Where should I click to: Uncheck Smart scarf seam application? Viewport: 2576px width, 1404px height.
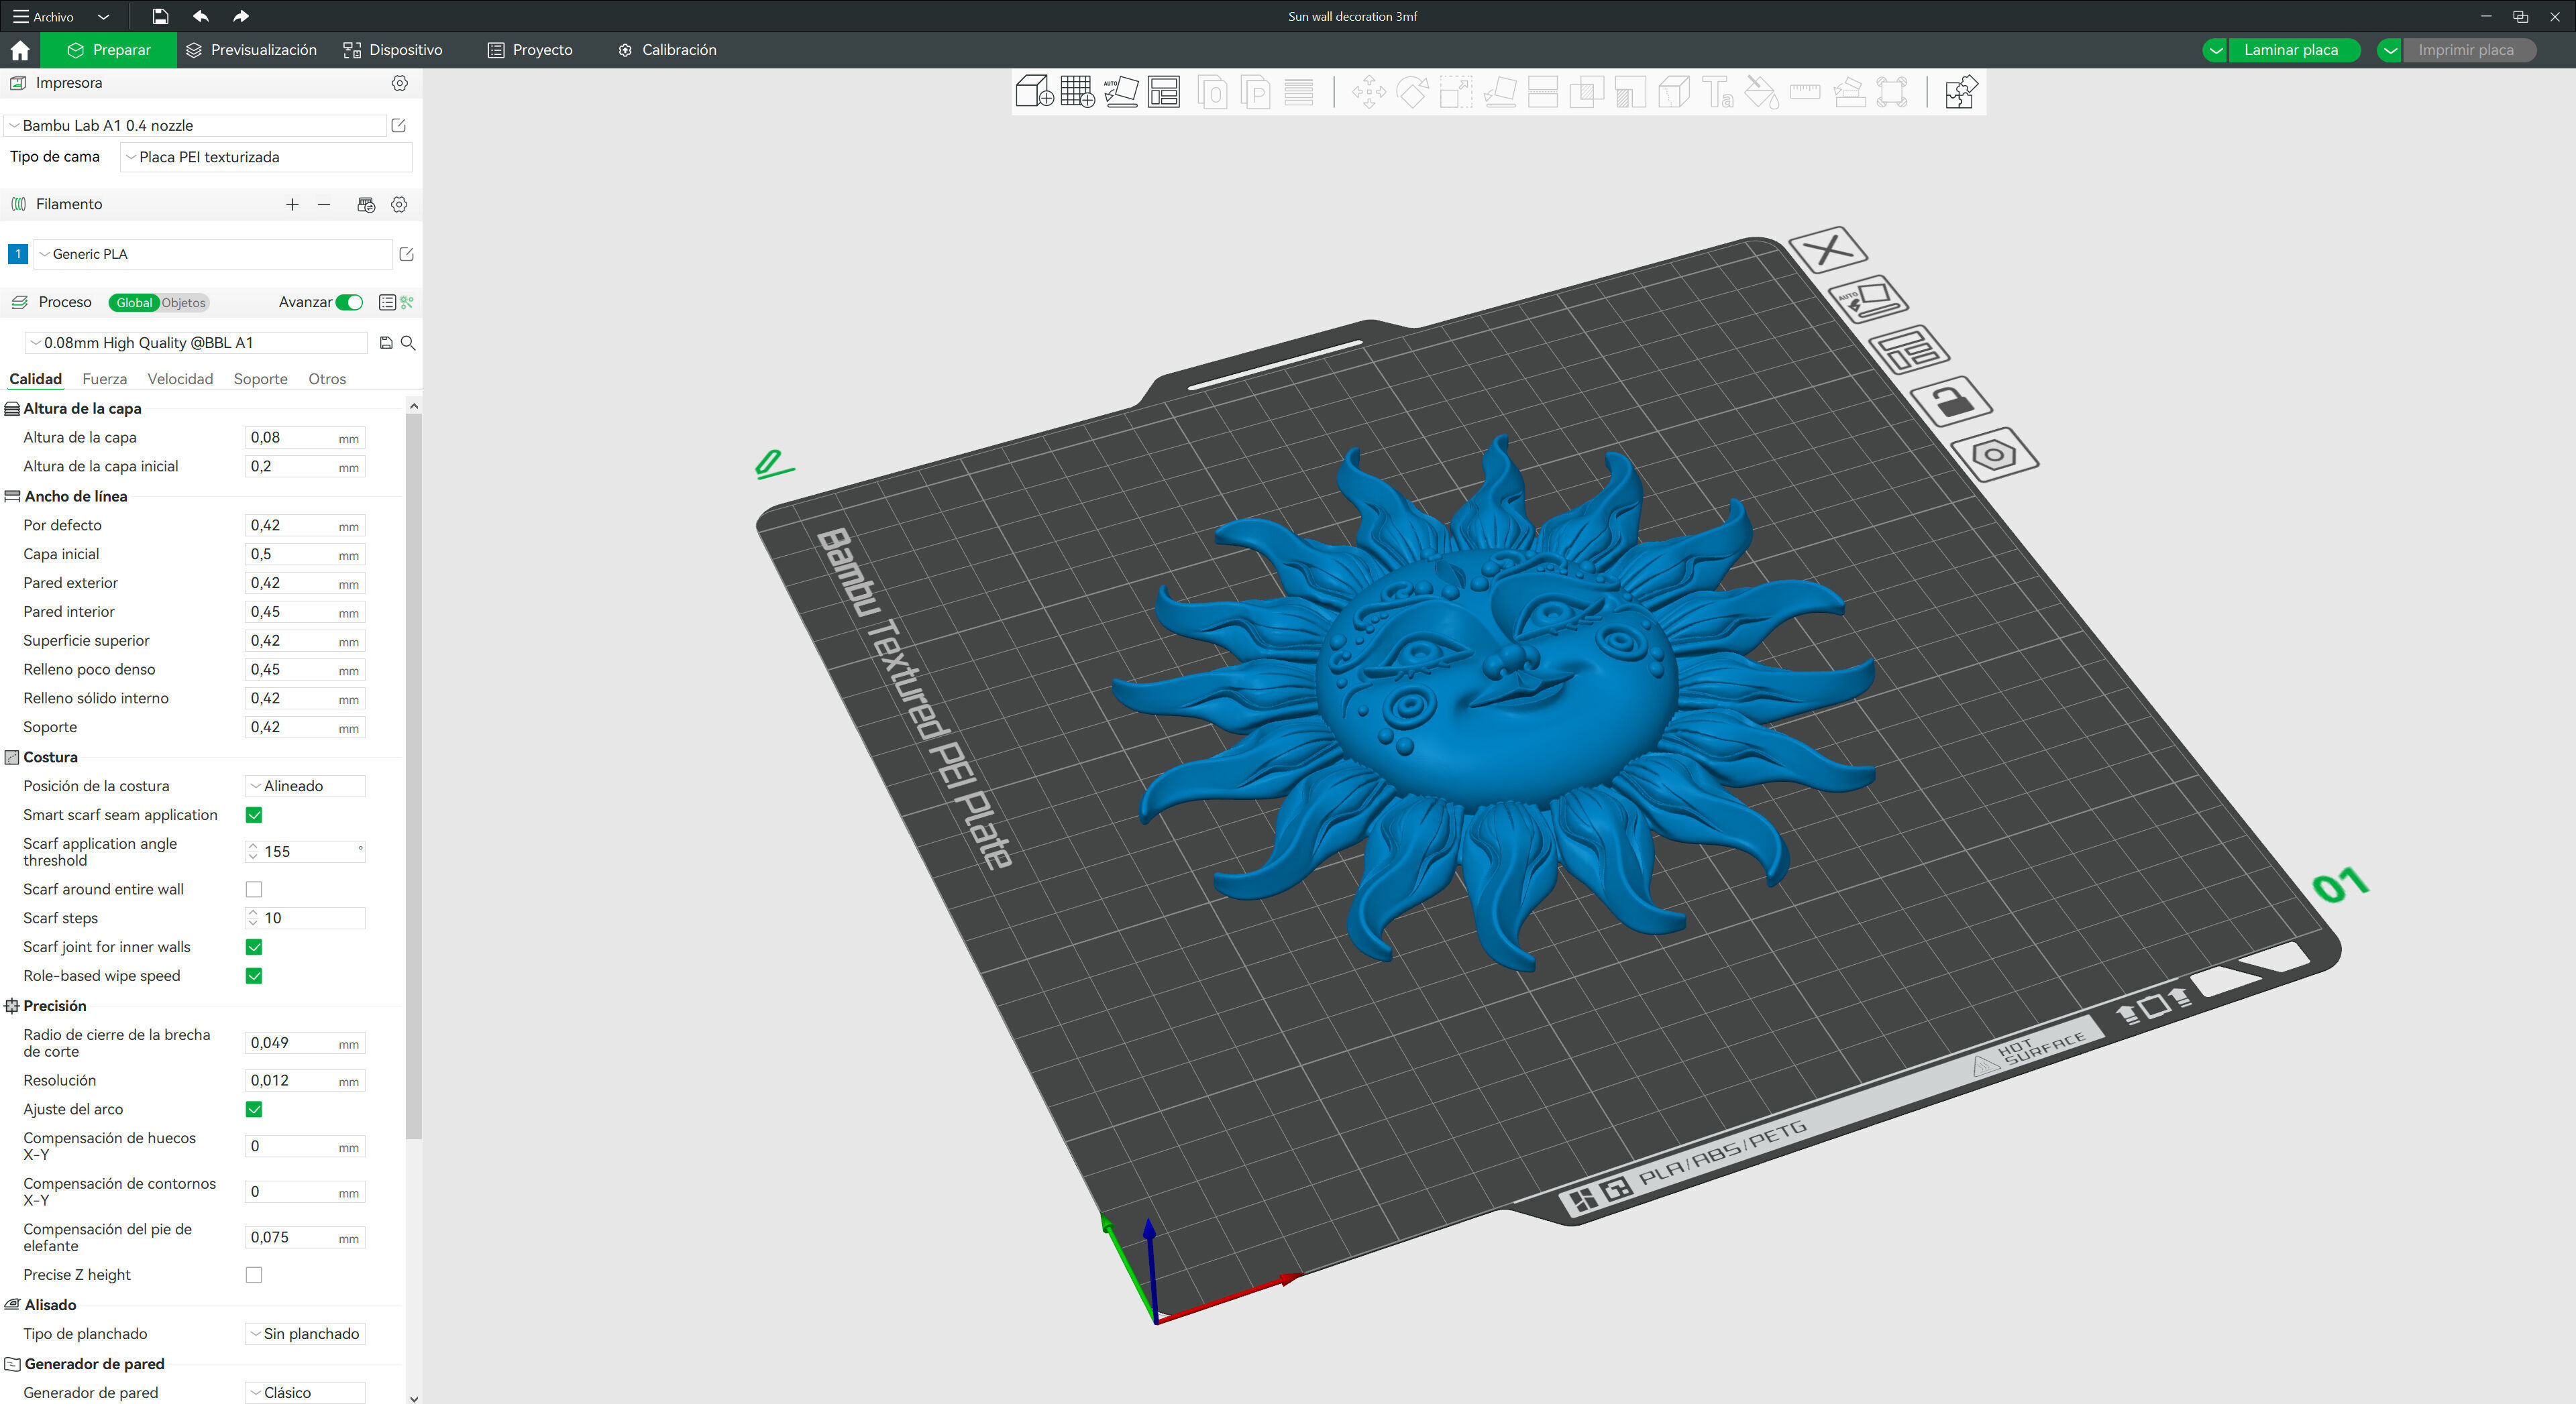pos(254,815)
